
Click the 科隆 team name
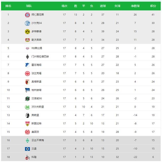34,157
